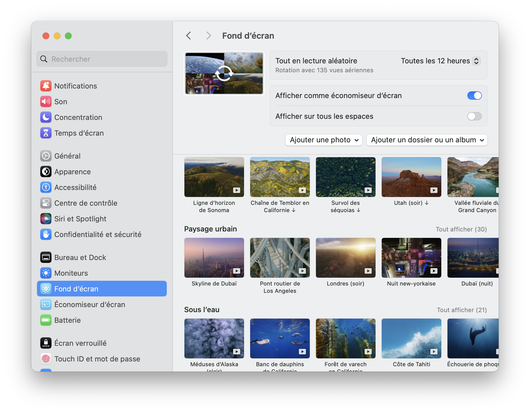Screen dimensions: 530x413
Task: Select Bureau et Dock in sidebar
Action: tap(102, 257)
